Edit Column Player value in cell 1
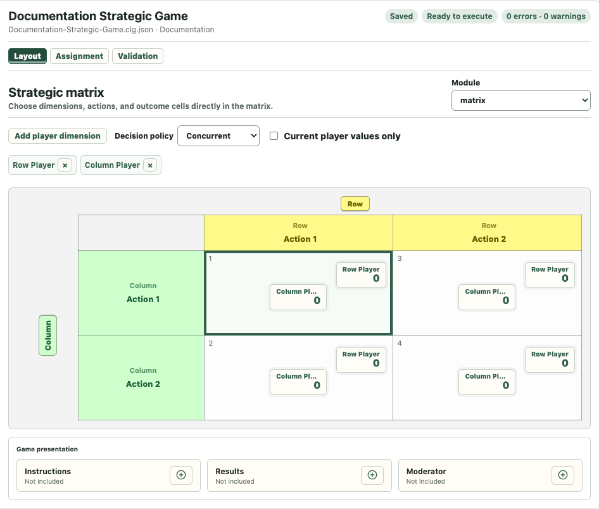Screen dimensions: 599x509 point(298,297)
